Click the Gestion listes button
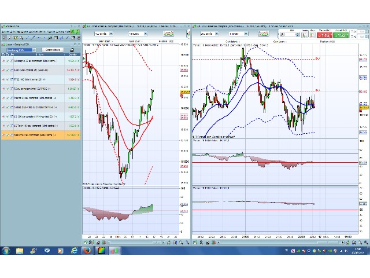 click(x=53, y=50)
